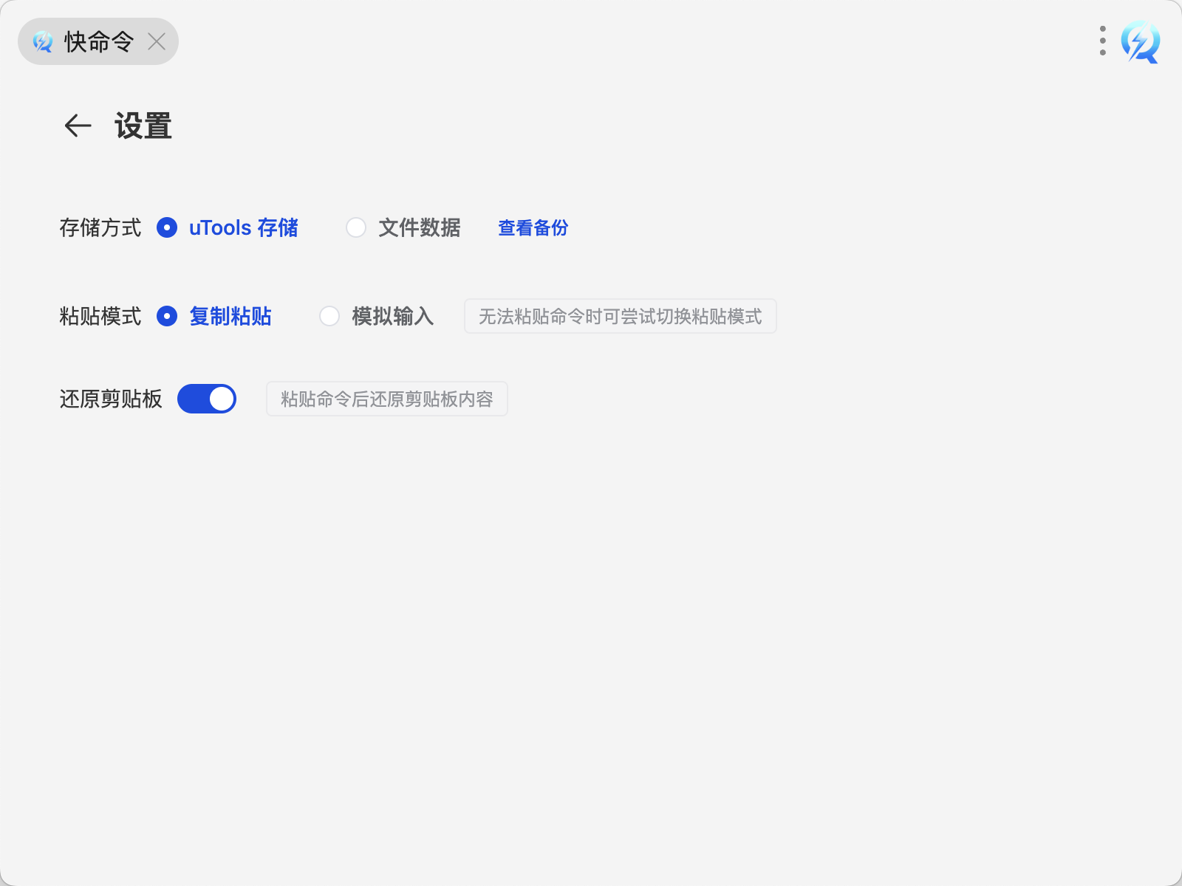
Task: Click the 快命令 logo at top right
Action: click(1140, 42)
